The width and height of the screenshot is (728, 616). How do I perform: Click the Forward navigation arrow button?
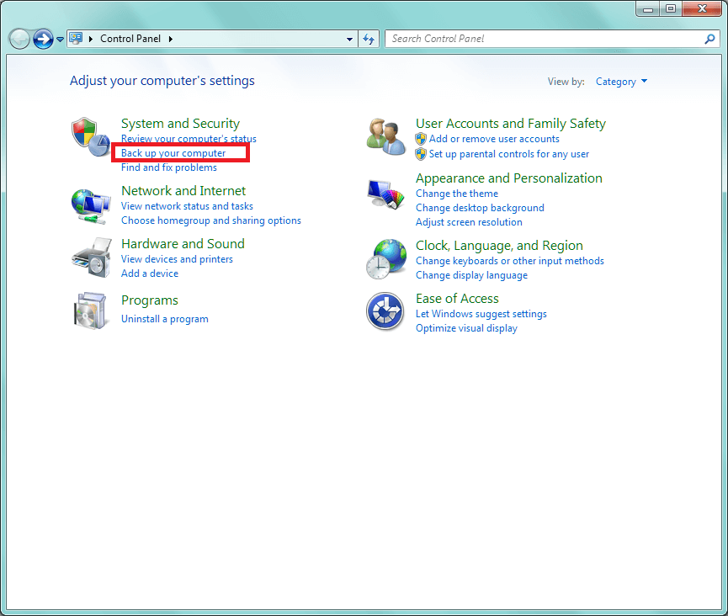[x=43, y=39]
